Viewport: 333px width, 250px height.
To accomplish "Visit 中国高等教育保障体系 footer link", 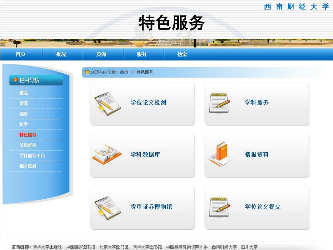I will click(x=187, y=247).
